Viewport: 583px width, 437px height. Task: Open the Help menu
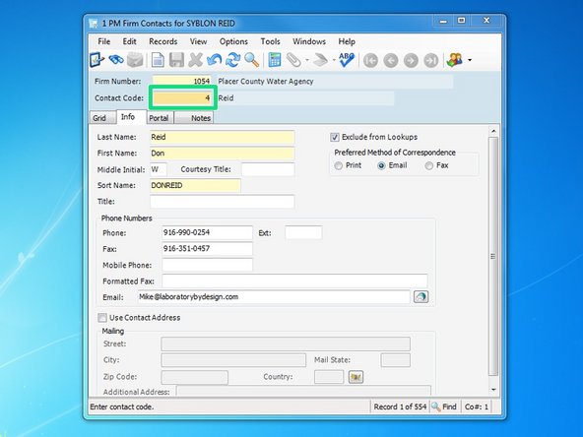pyautogui.click(x=347, y=41)
